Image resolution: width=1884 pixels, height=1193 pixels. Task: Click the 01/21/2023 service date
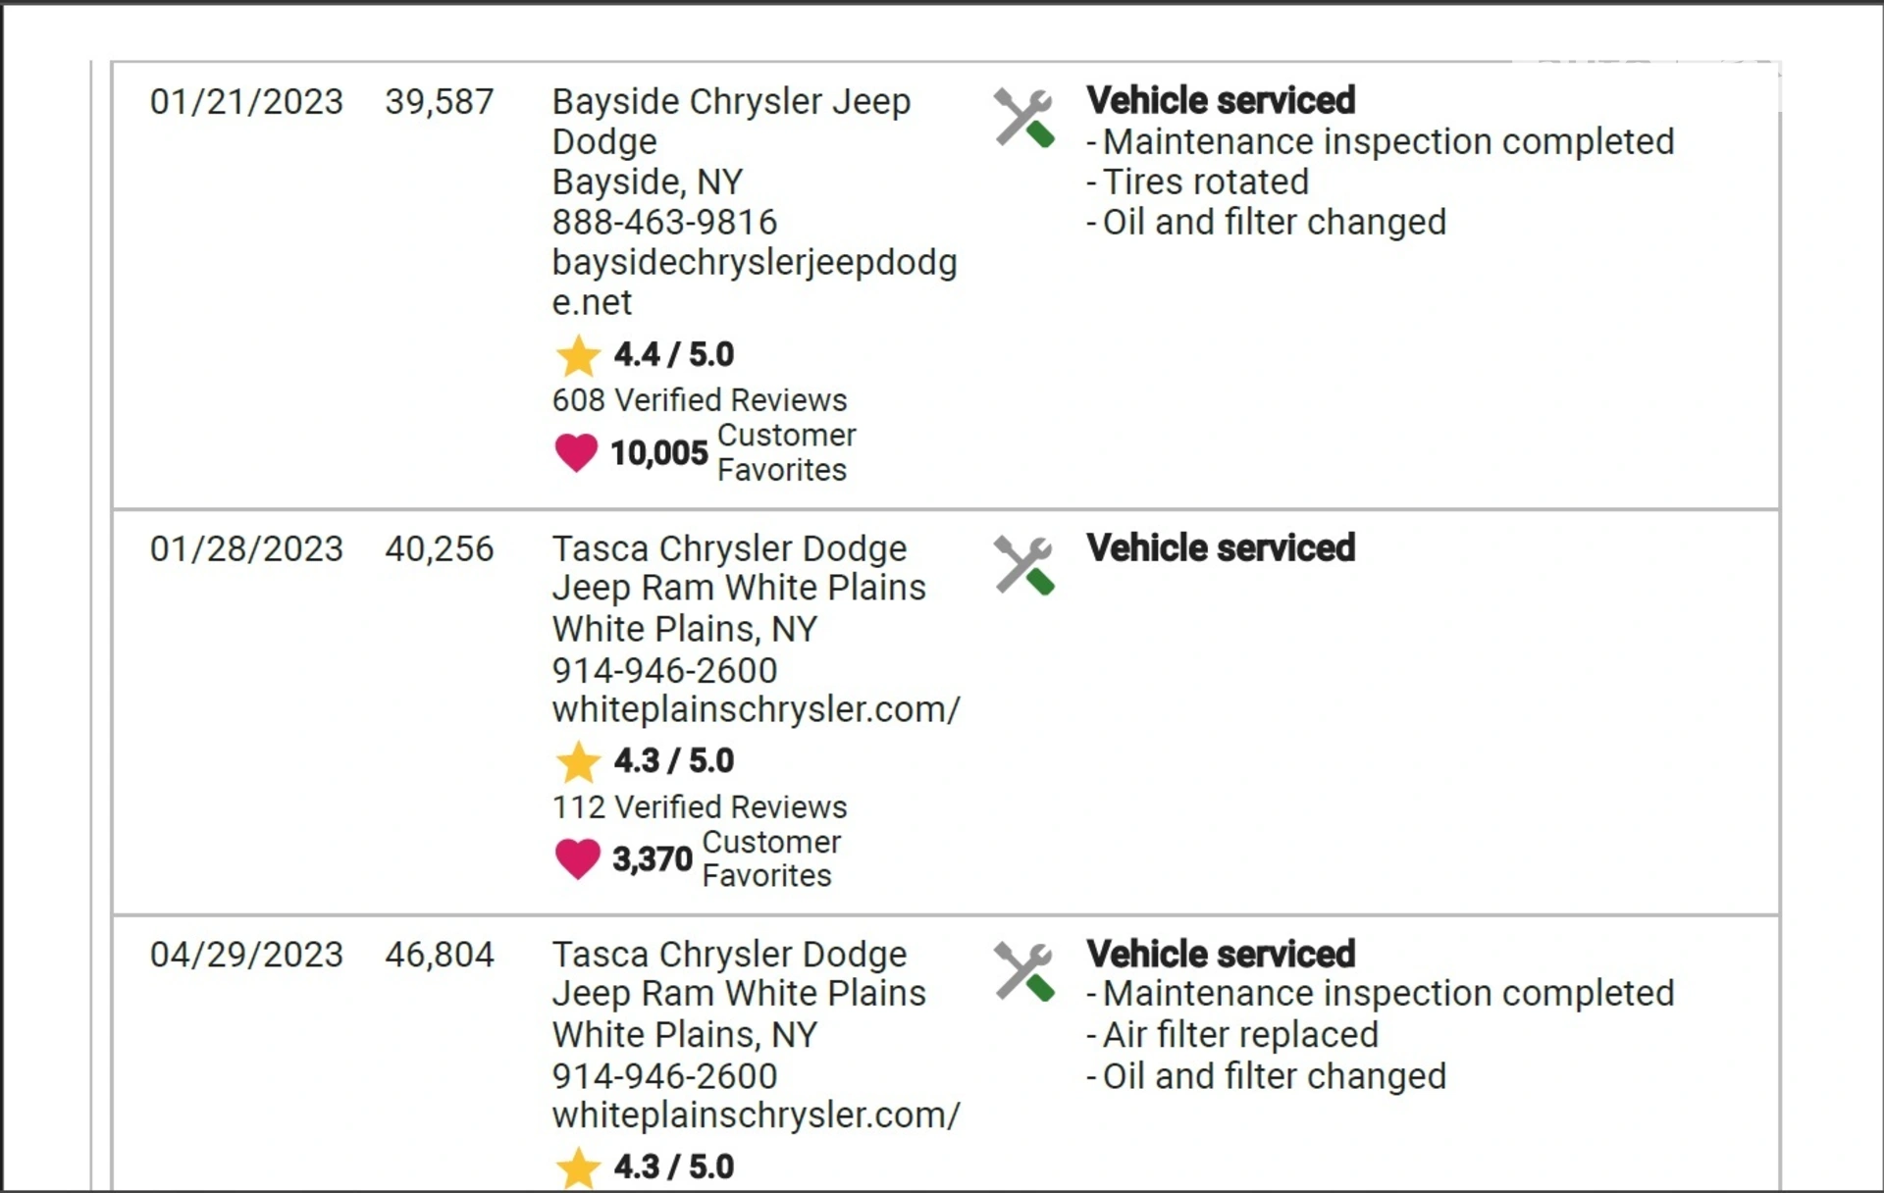click(x=246, y=102)
